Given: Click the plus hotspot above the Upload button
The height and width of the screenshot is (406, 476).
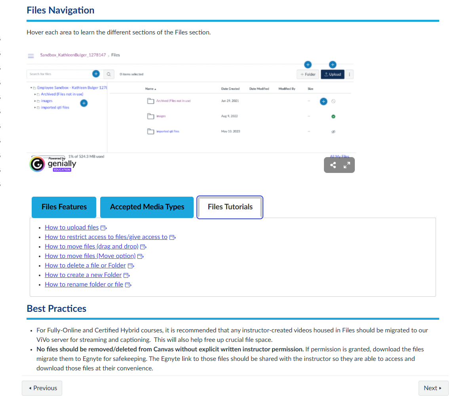Looking at the screenshot, I should coord(333,65).
